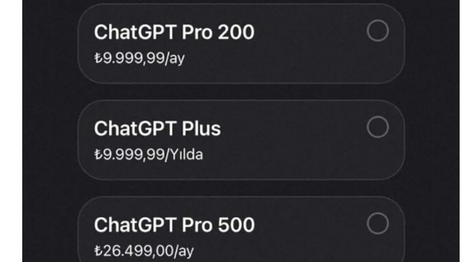Viewport: 466px width, 262px height.
Task: Select the ChatGPT Plus radio button
Action: (x=378, y=127)
